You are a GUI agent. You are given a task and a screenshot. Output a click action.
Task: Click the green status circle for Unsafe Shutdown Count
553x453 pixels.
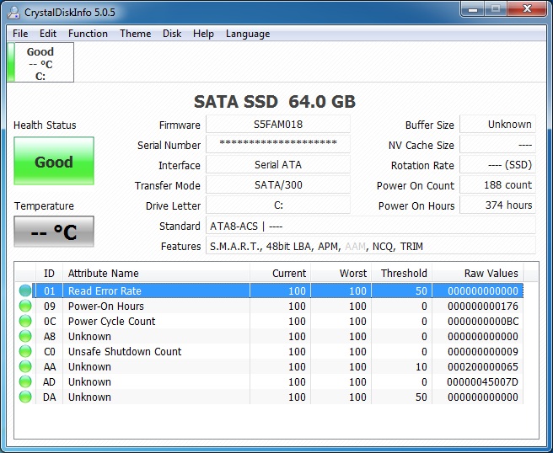pyautogui.click(x=25, y=351)
